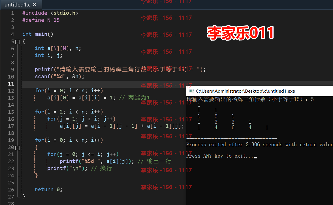Image resolution: width=333 pixels, height=205 pixels.
Task: Click the Process exited after 2.306 seconds line
Action: pos(259,145)
